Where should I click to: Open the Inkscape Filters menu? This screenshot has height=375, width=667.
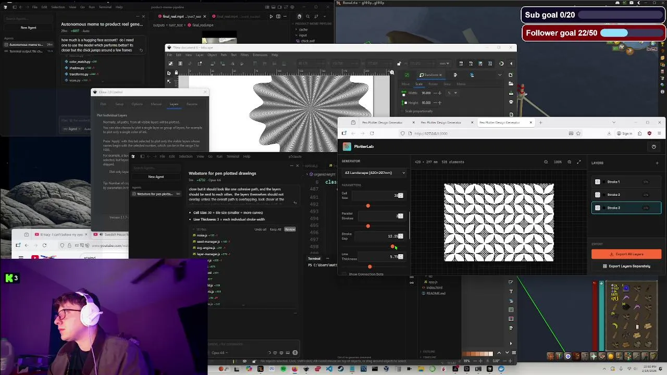[x=244, y=55]
